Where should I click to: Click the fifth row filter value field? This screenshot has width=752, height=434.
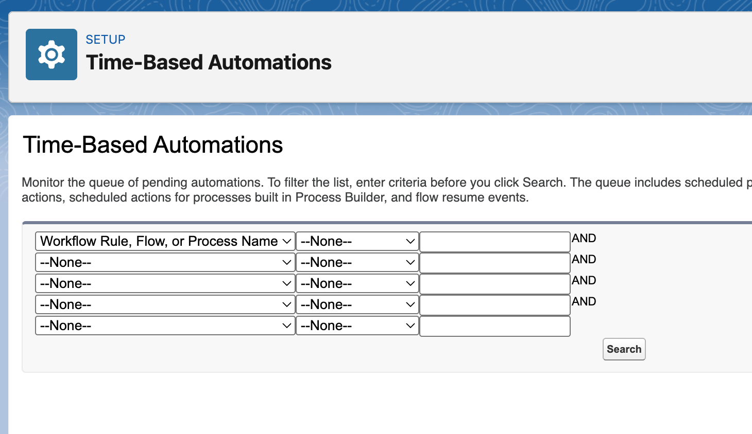pyautogui.click(x=495, y=326)
